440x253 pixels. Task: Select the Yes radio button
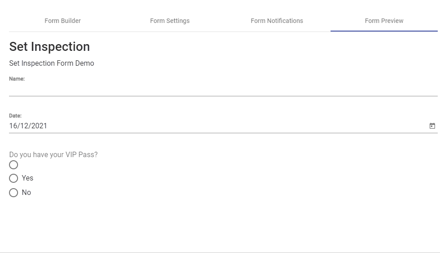[14, 178]
